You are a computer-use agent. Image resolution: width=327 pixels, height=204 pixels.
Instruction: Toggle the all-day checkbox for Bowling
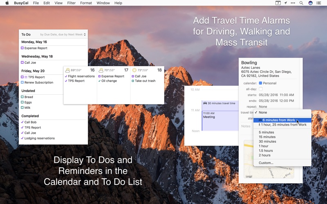[x=261, y=89]
